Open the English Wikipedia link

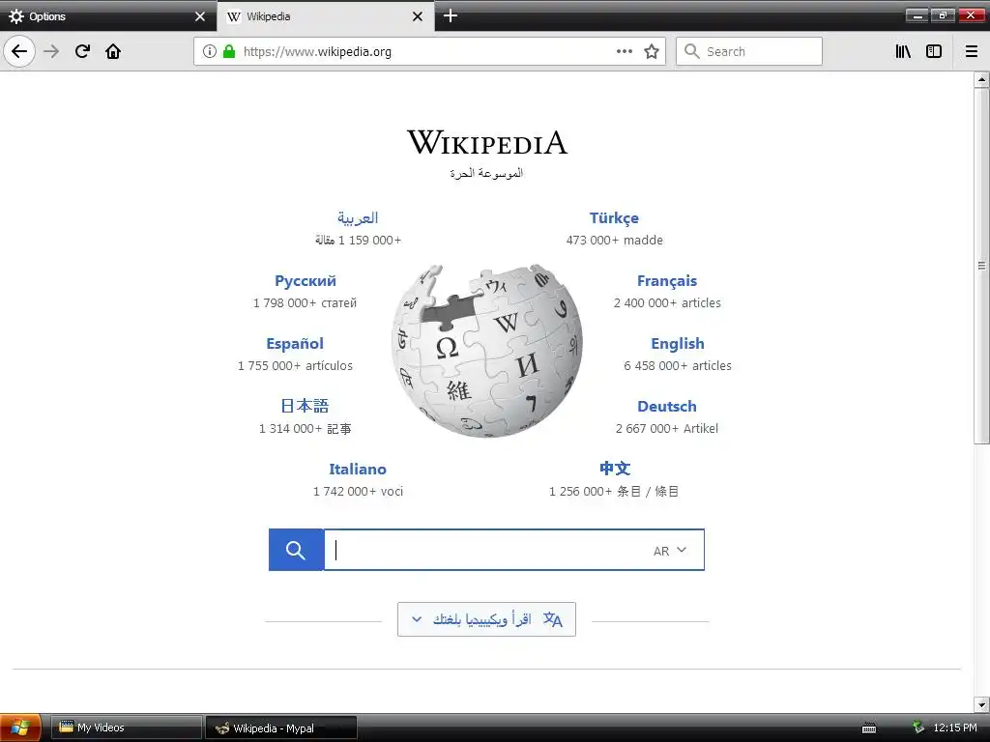678,344
